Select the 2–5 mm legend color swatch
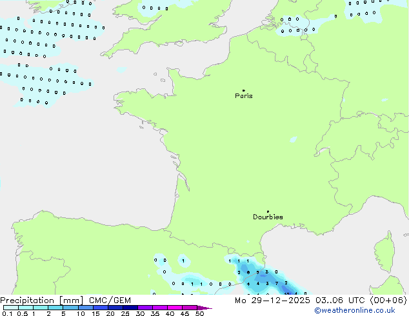 click(55, 308)
